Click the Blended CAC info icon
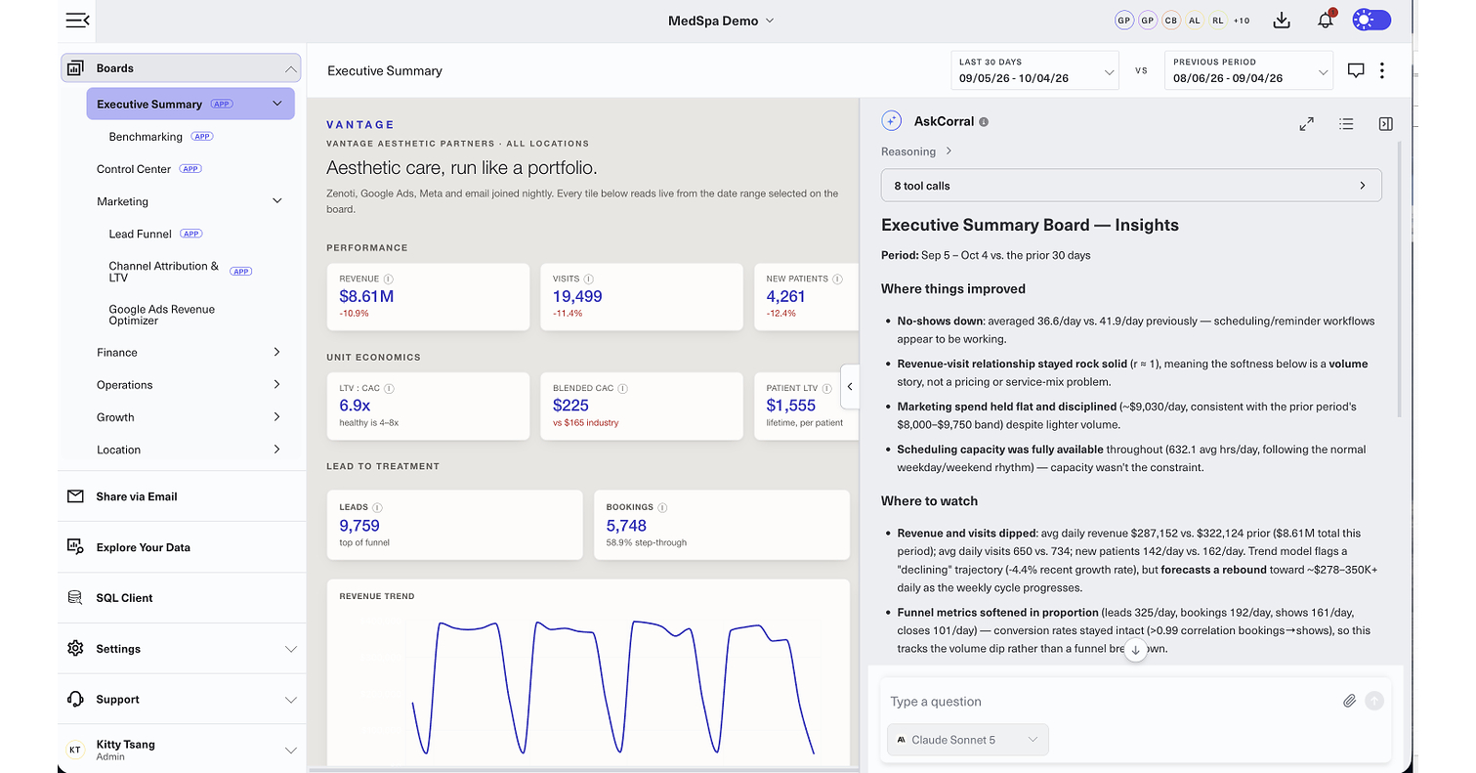The width and height of the screenshot is (1476, 773). pyautogui.click(x=623, y=388)
